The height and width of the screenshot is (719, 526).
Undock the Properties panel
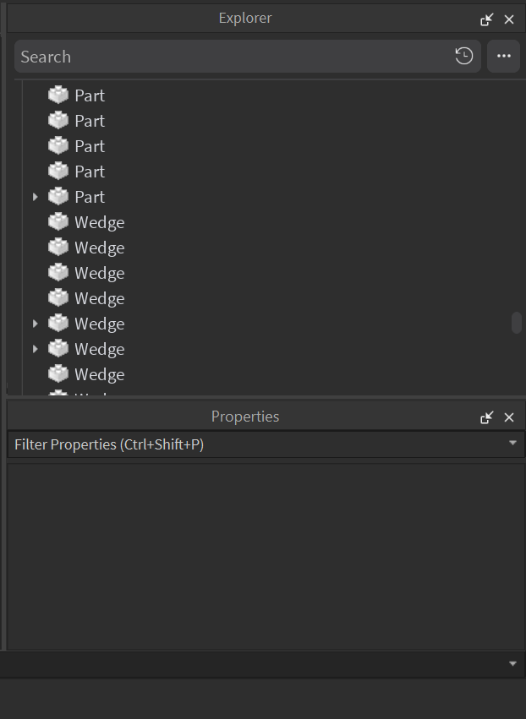[x=487, y=417]
